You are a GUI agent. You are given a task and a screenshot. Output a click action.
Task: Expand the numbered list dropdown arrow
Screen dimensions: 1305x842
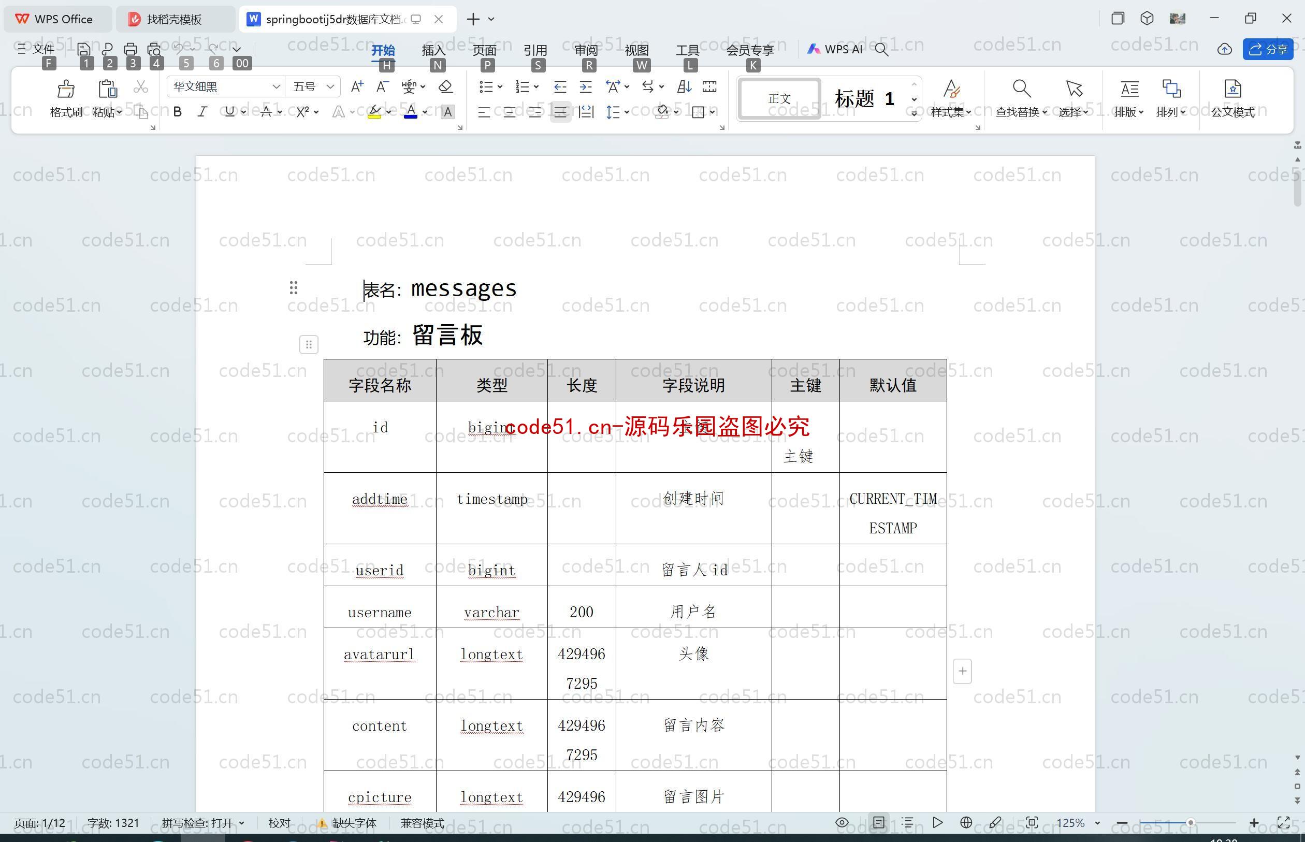point(536,86)
